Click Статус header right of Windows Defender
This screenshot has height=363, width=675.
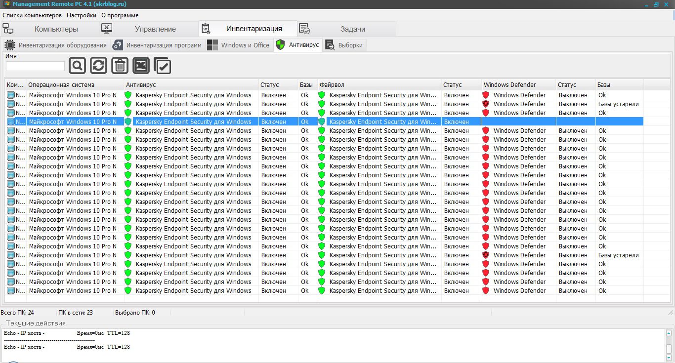pos(576,85)
